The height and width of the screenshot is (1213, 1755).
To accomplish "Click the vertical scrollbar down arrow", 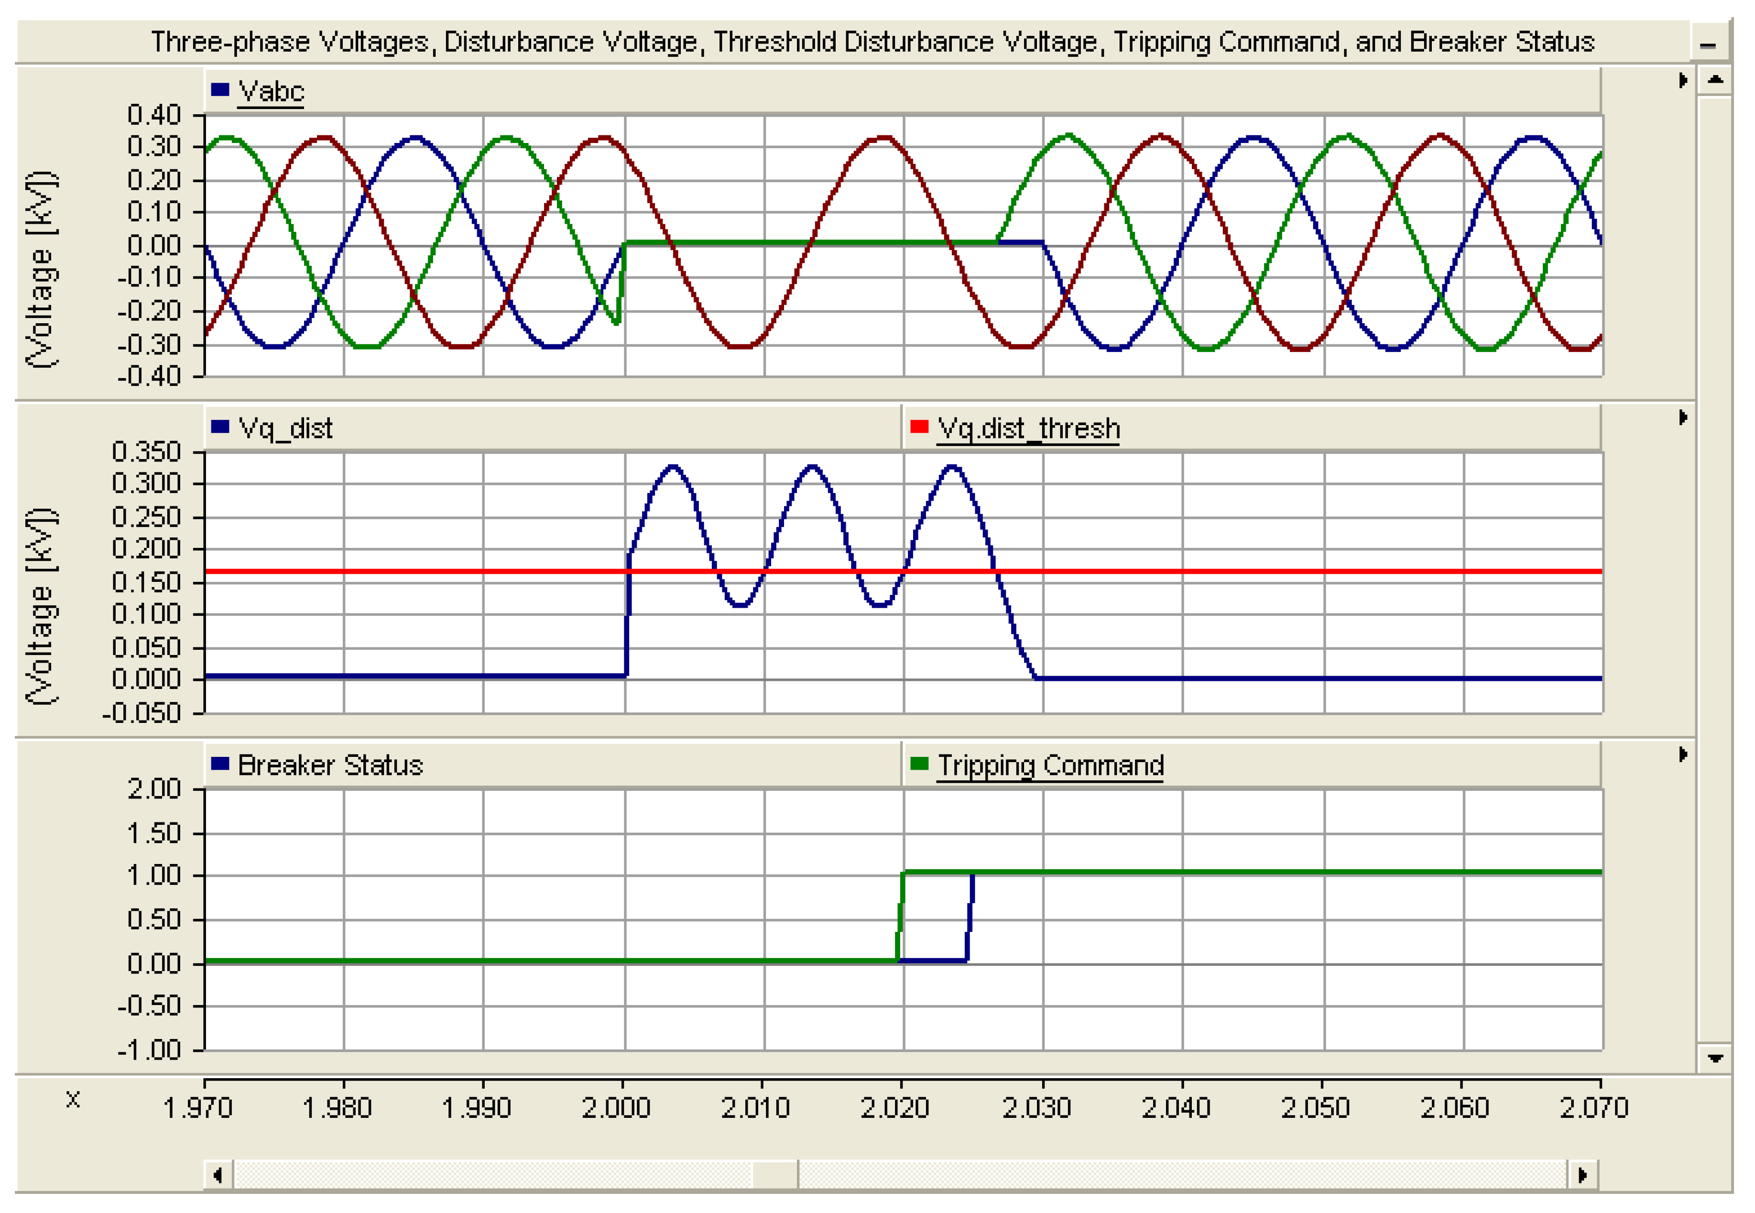I will (1715, 1058).
